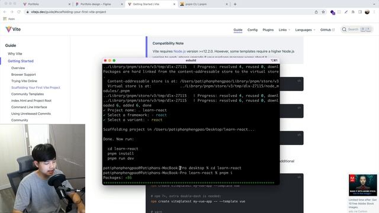Go to Trying Vite Online in the sidebar
379x213 pixels.
pyautogui.click(x=24, y=81)
